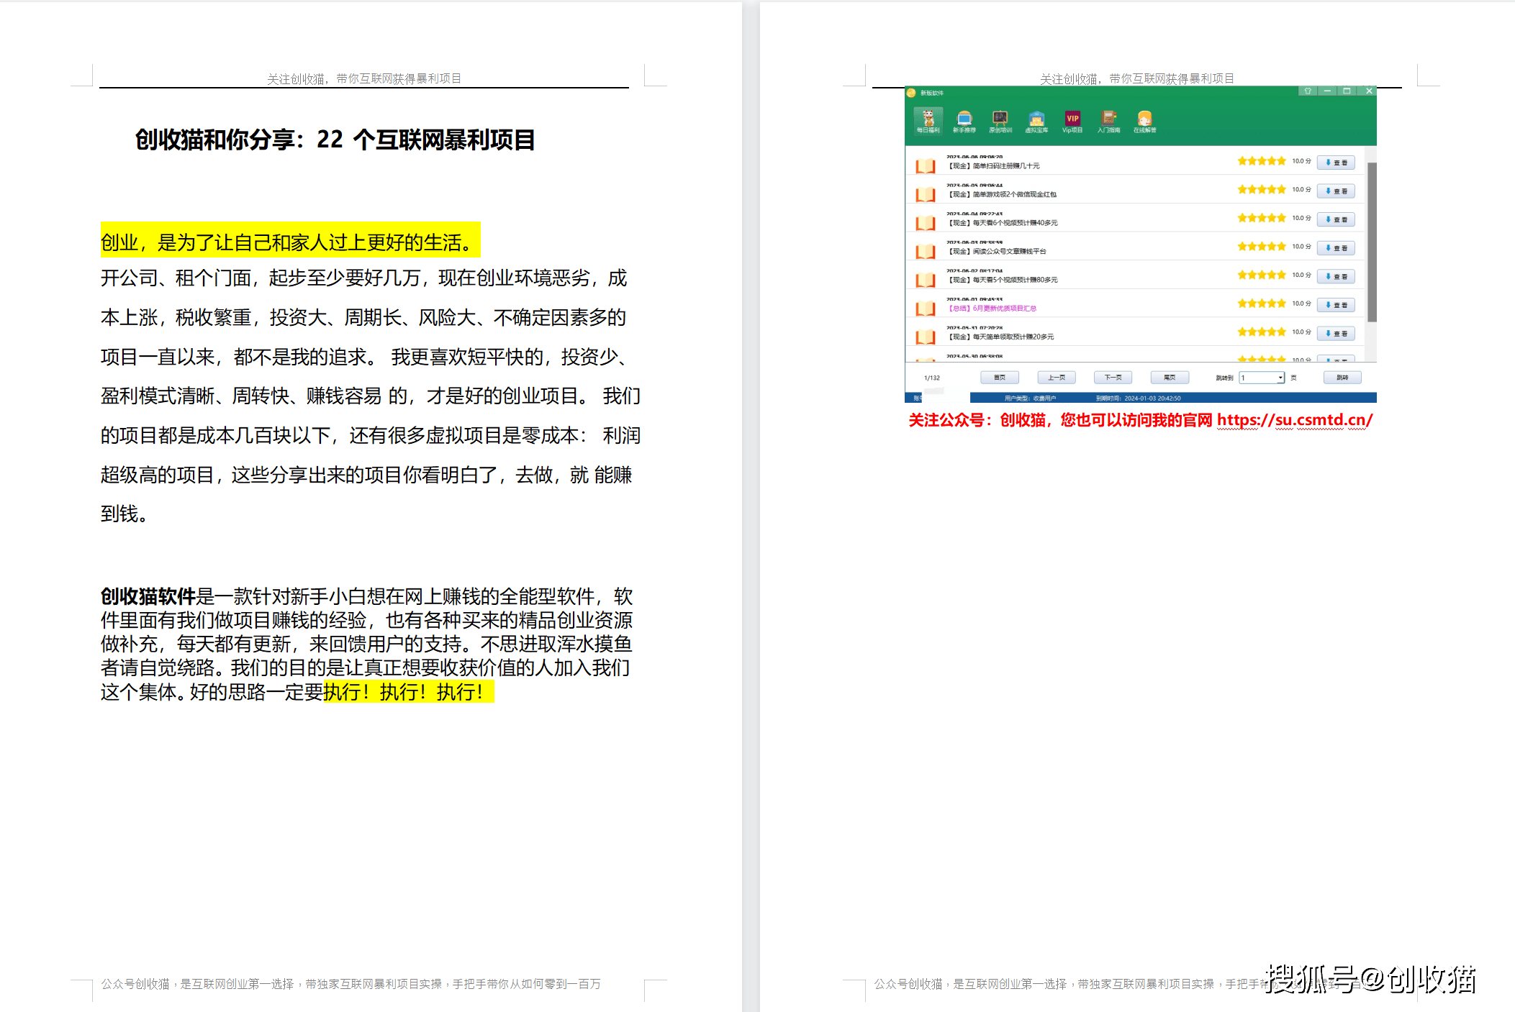Open the su.csmtd.cn website link
This screenshot has width=1515, height=1012.
(x=1294, y=420)
